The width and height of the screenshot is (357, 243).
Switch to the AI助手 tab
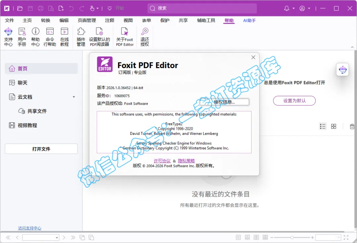click(249, 20)
